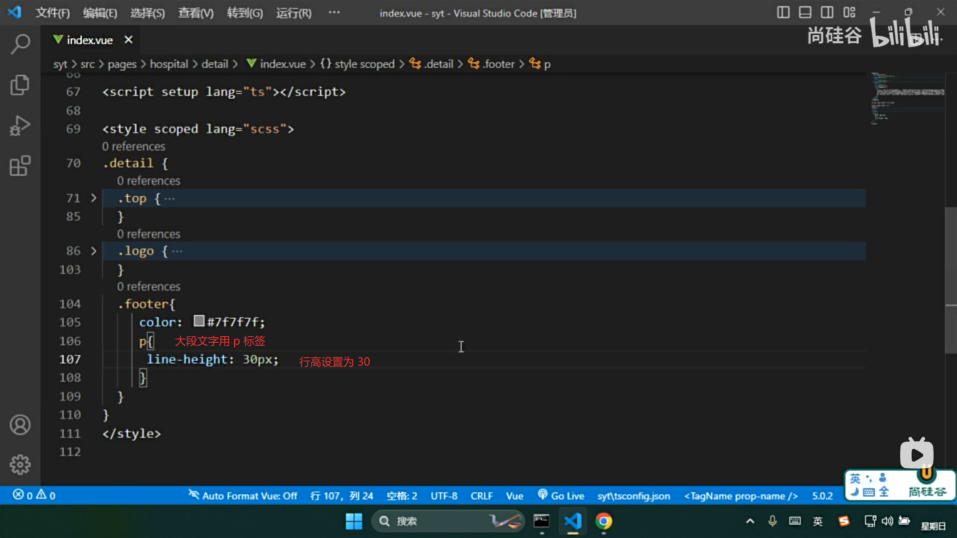This screenshot has width=957, height=538.
Task: Open the Accounts menu icon
Action: (x=20, y=425)
